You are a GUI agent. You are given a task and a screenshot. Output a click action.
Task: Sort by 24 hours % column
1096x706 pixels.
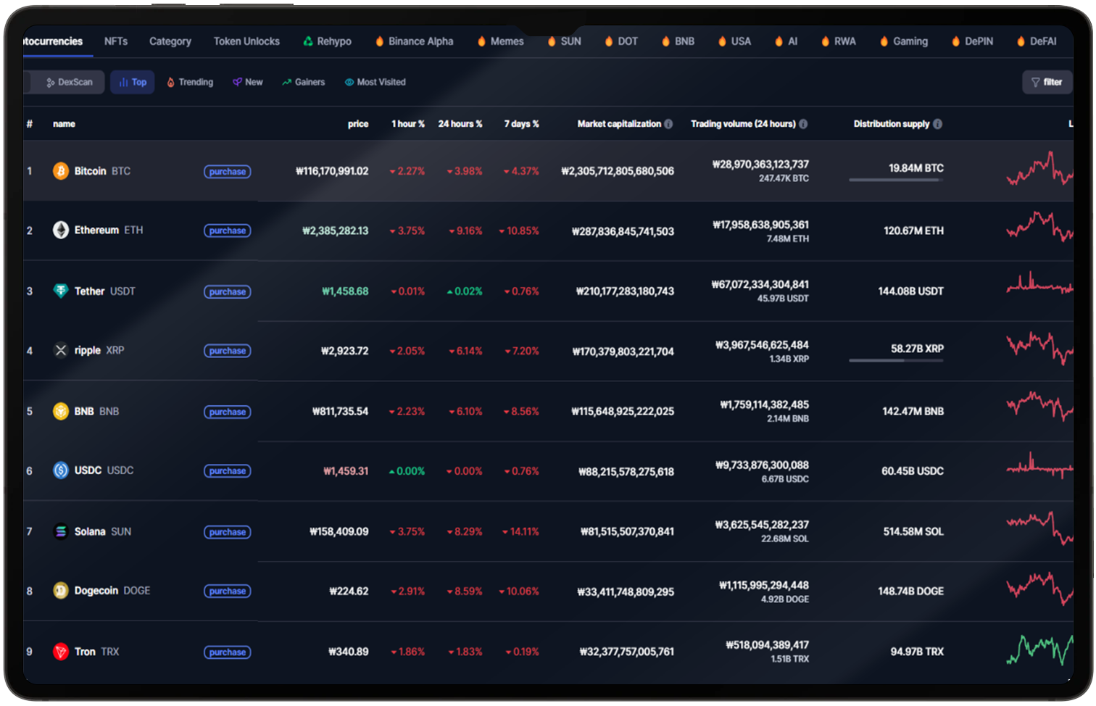[460, 124]
